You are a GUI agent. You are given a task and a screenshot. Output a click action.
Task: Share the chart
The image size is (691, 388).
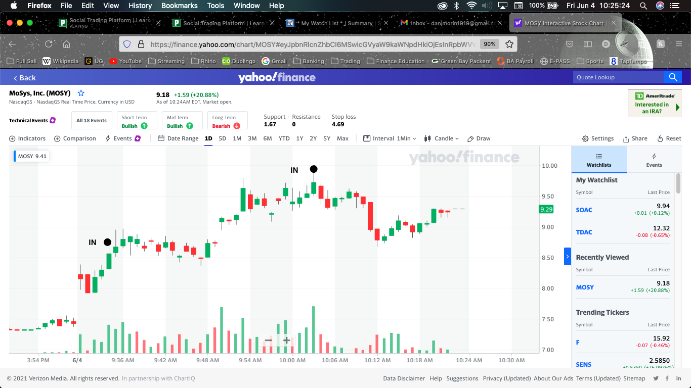click(x=635, y=138)
